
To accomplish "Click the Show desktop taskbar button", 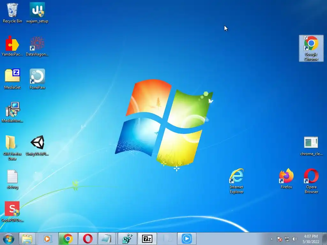I will pos(325,239).
